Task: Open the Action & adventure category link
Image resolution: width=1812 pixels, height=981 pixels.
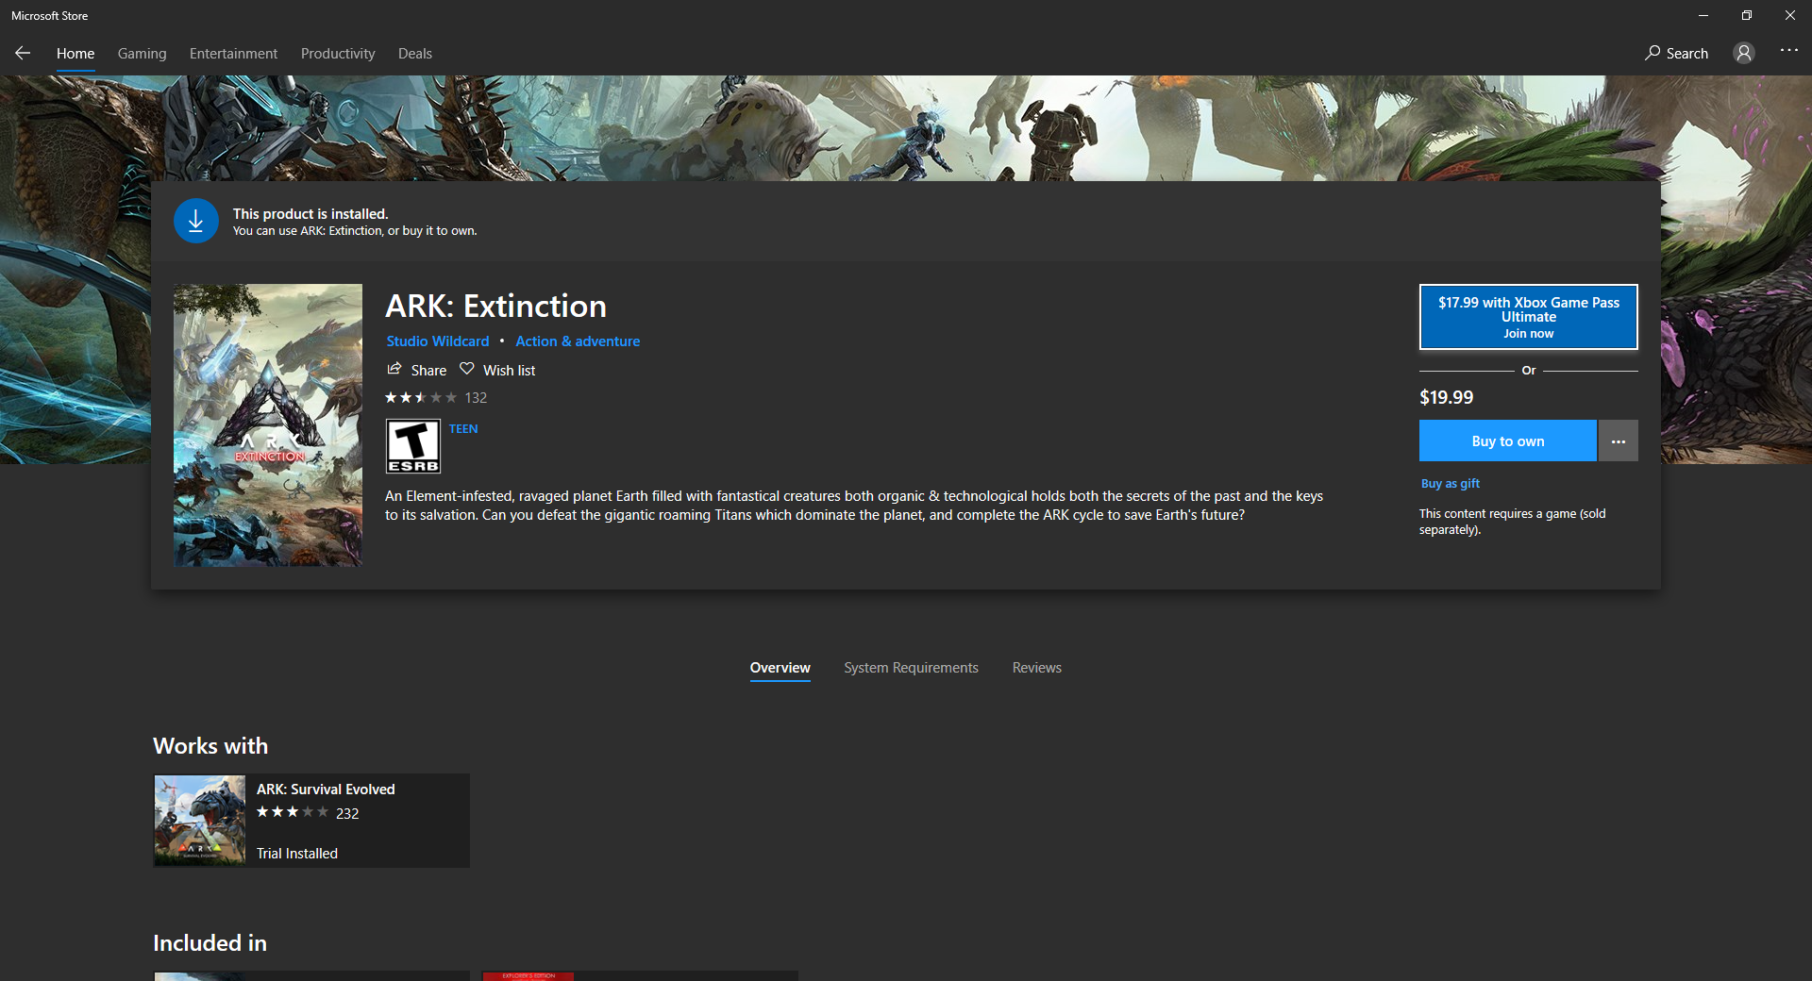Action: tap(578, 341)
